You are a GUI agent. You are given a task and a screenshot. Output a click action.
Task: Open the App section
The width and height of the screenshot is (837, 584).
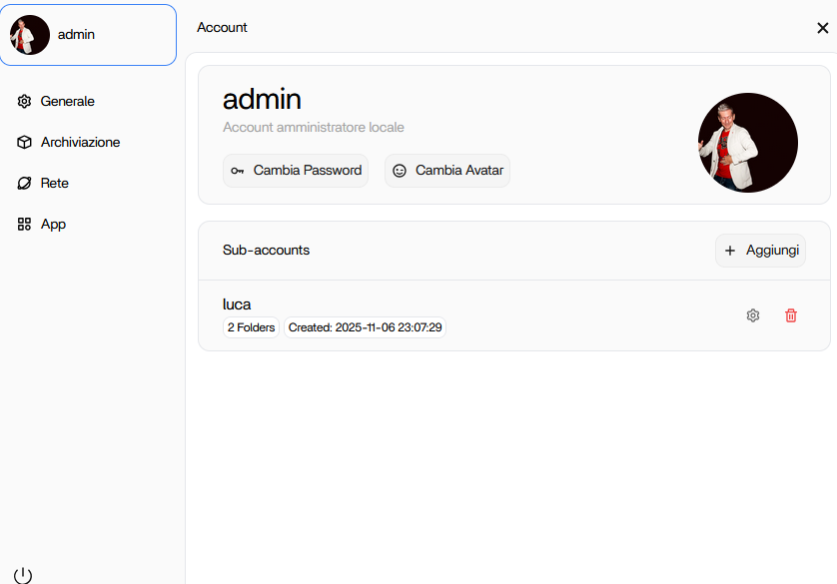pos(53,225)
